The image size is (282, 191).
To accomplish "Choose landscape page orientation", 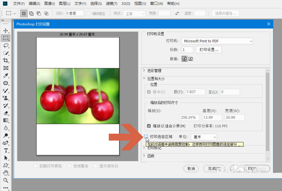I will 190,59.
